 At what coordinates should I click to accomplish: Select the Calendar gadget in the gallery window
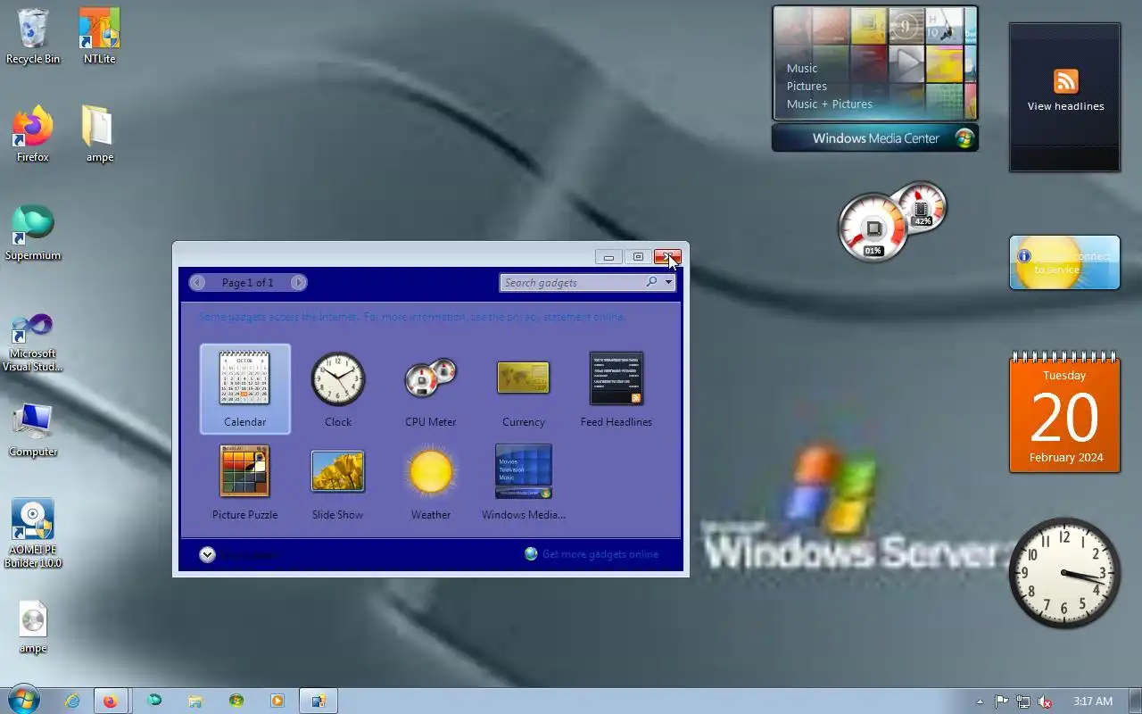[x=245, y=388]
